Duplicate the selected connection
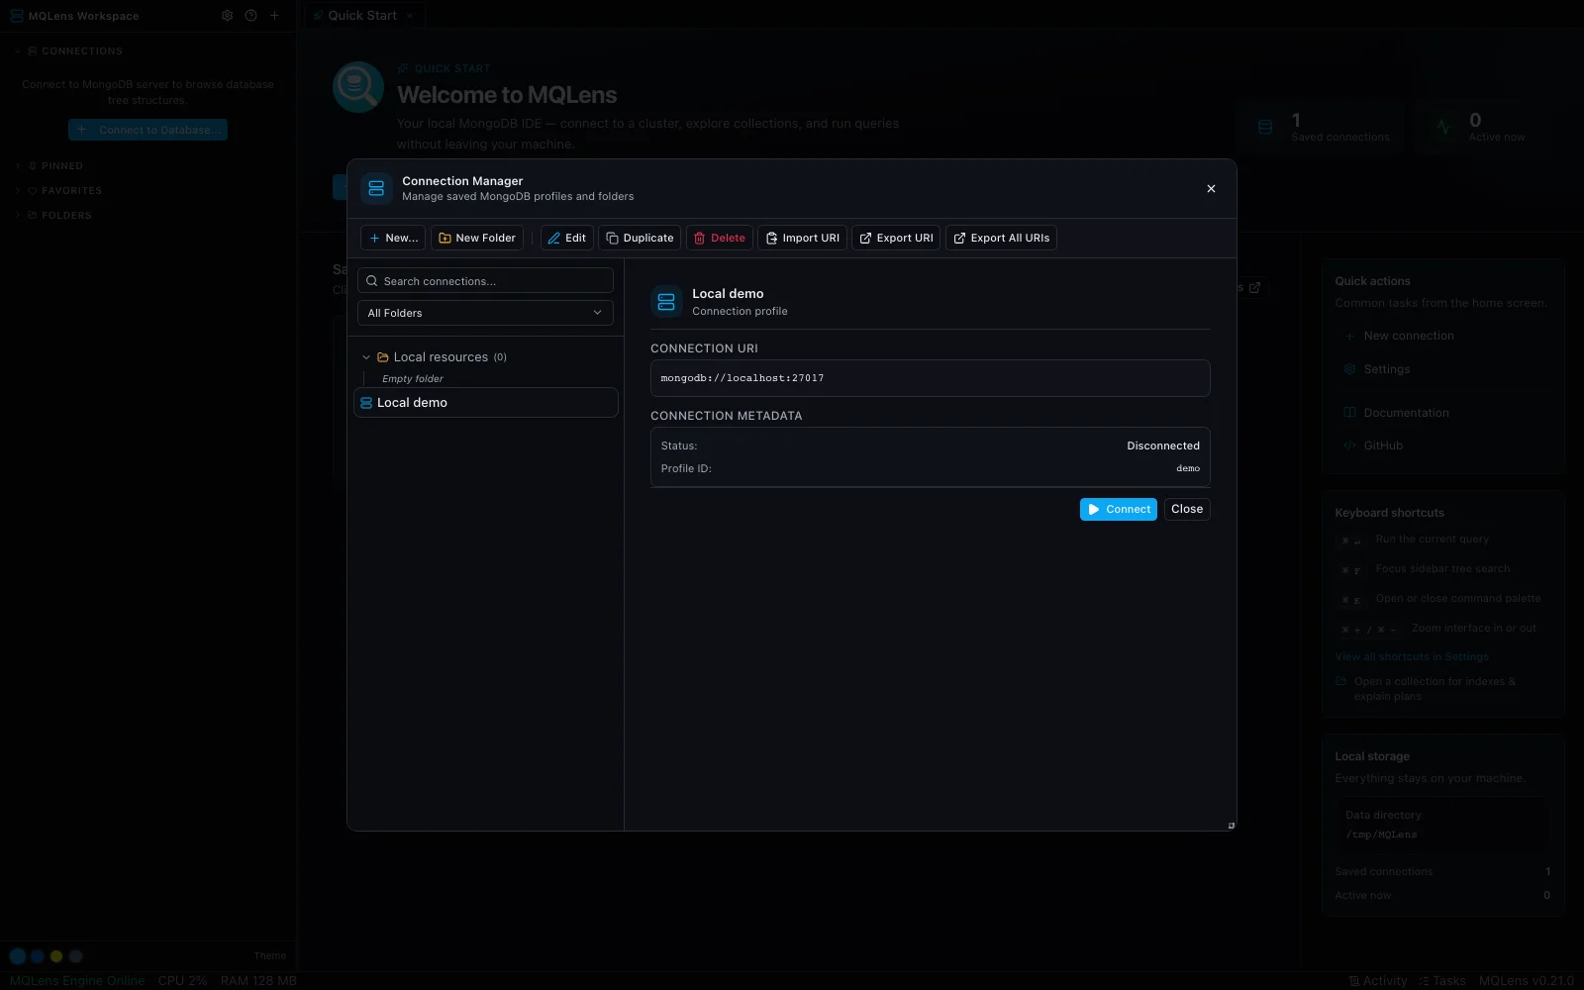Screen dimensions: 1584x990 click(640, 238)
